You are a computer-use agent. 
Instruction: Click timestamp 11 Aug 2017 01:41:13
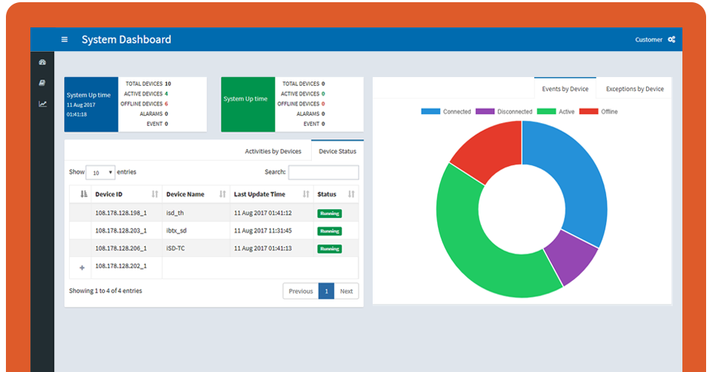[262, 248]
